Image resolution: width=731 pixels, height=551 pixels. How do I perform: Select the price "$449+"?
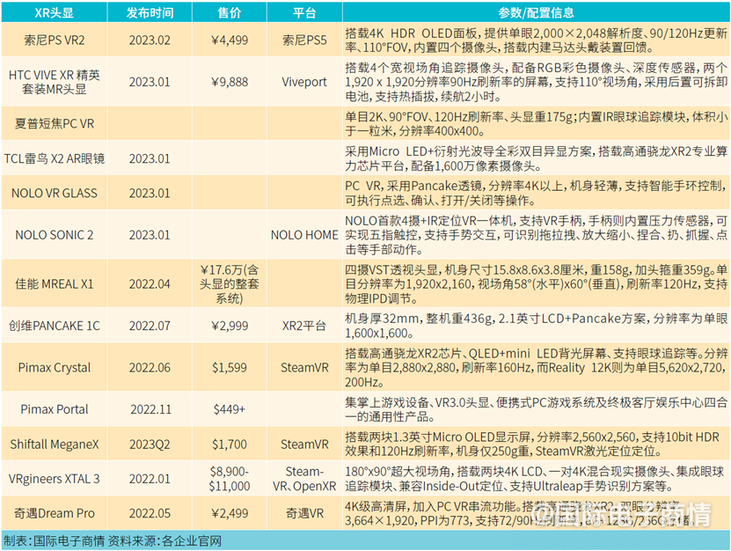pos(230,409)
